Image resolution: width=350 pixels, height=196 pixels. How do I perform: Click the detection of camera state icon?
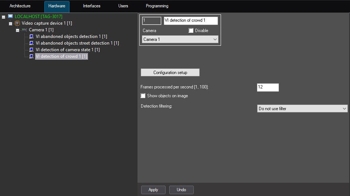point(31,50)
